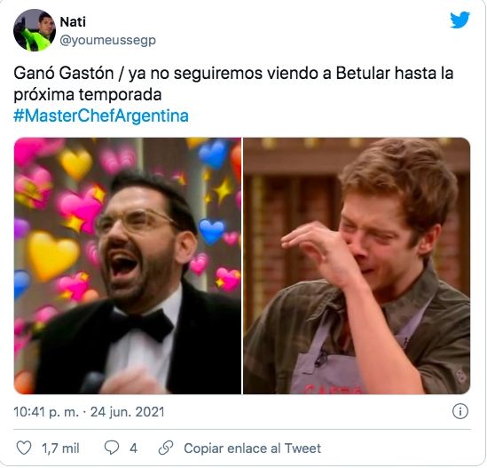
Task: Open replies via the speech bubble icon
Action: [x=112, y=448]
